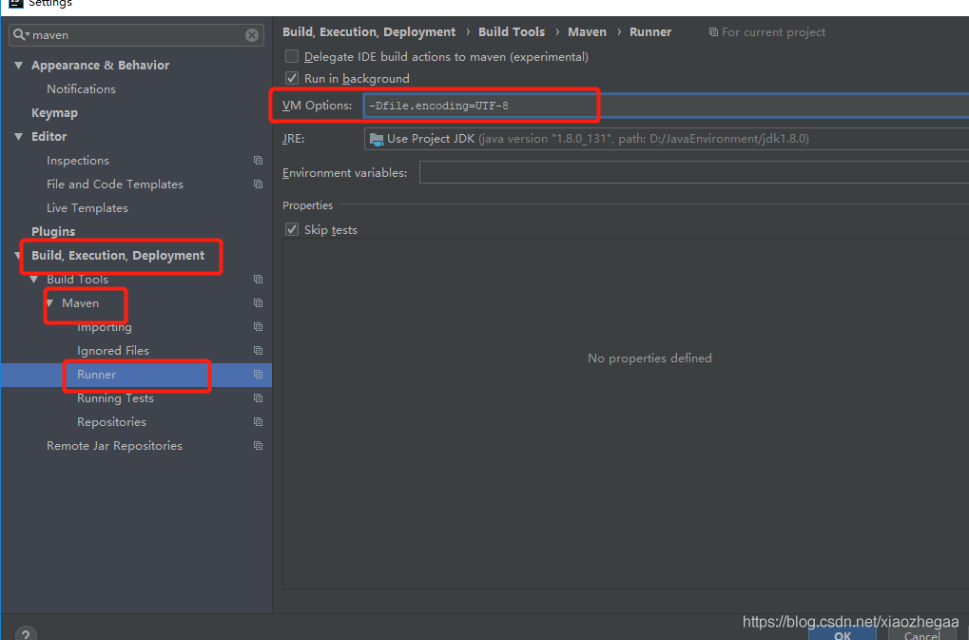The width and height of the screenshot is (969, 640).
Task: Select Ignored Files under Maven
Action: click(x=113, y=351)
